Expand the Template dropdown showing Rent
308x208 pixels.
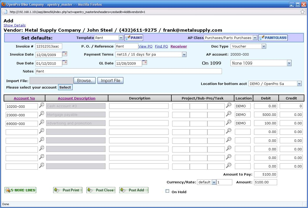click(x=121, y=38)
